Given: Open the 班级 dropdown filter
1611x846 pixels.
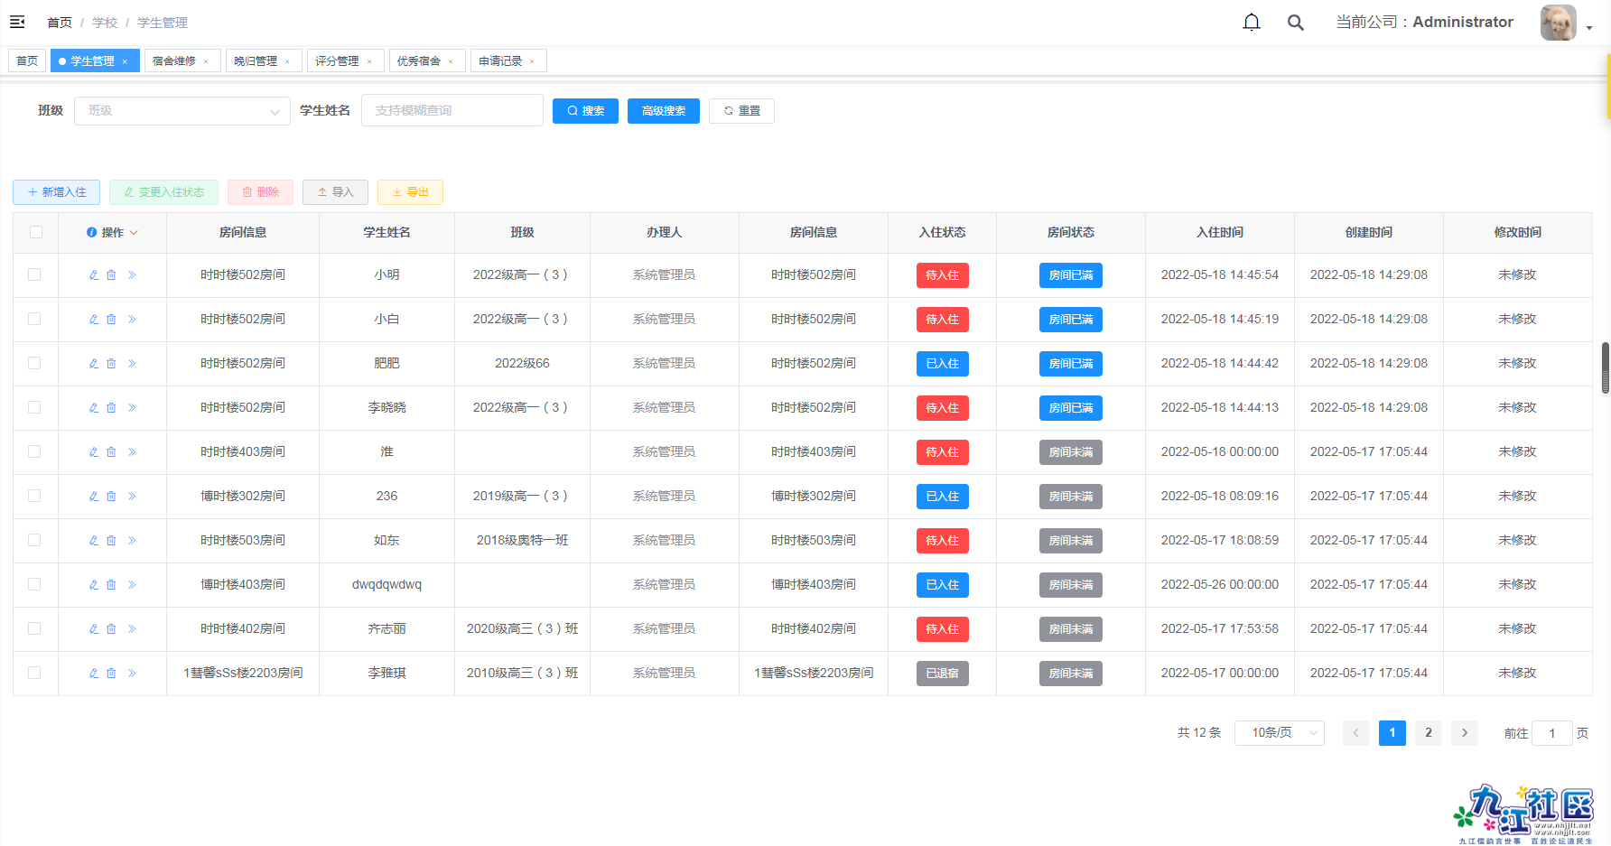Looking at the screenshot, I should [182, 111].
